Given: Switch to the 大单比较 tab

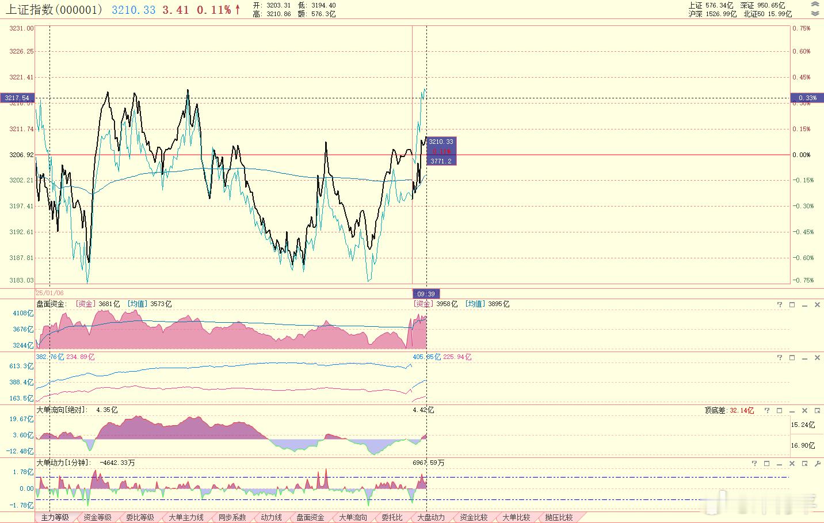Looking at the screenshot, I should tap(516, 517).
